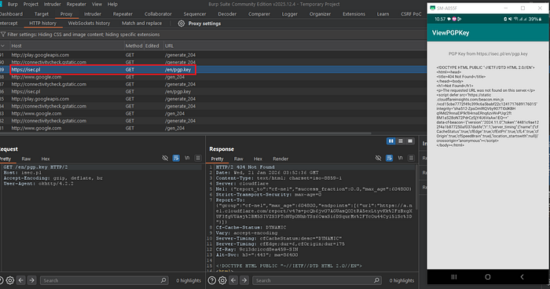Open the Response editor options menu icon

(x=412, y=158)
